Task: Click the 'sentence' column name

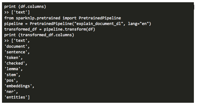Action: pos(16,52)
